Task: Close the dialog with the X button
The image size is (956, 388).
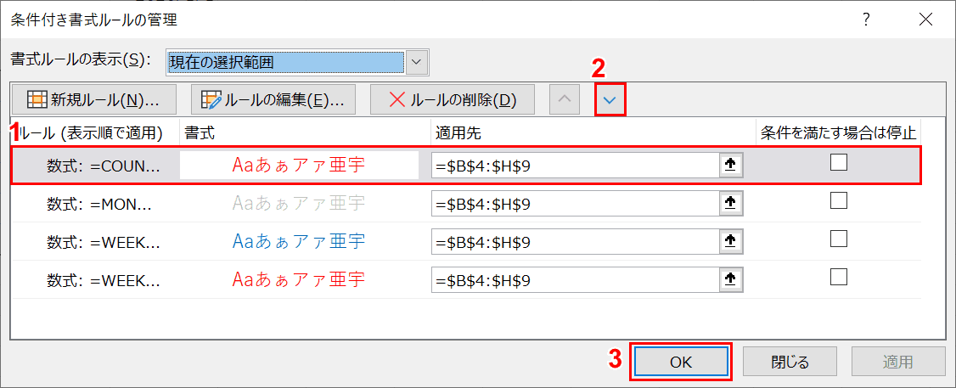Action: pos(925,20)
